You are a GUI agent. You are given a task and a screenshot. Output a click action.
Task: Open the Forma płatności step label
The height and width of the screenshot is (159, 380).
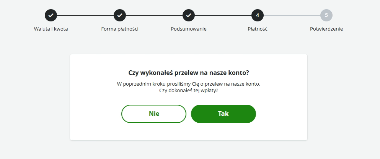(x=120, y=29)
